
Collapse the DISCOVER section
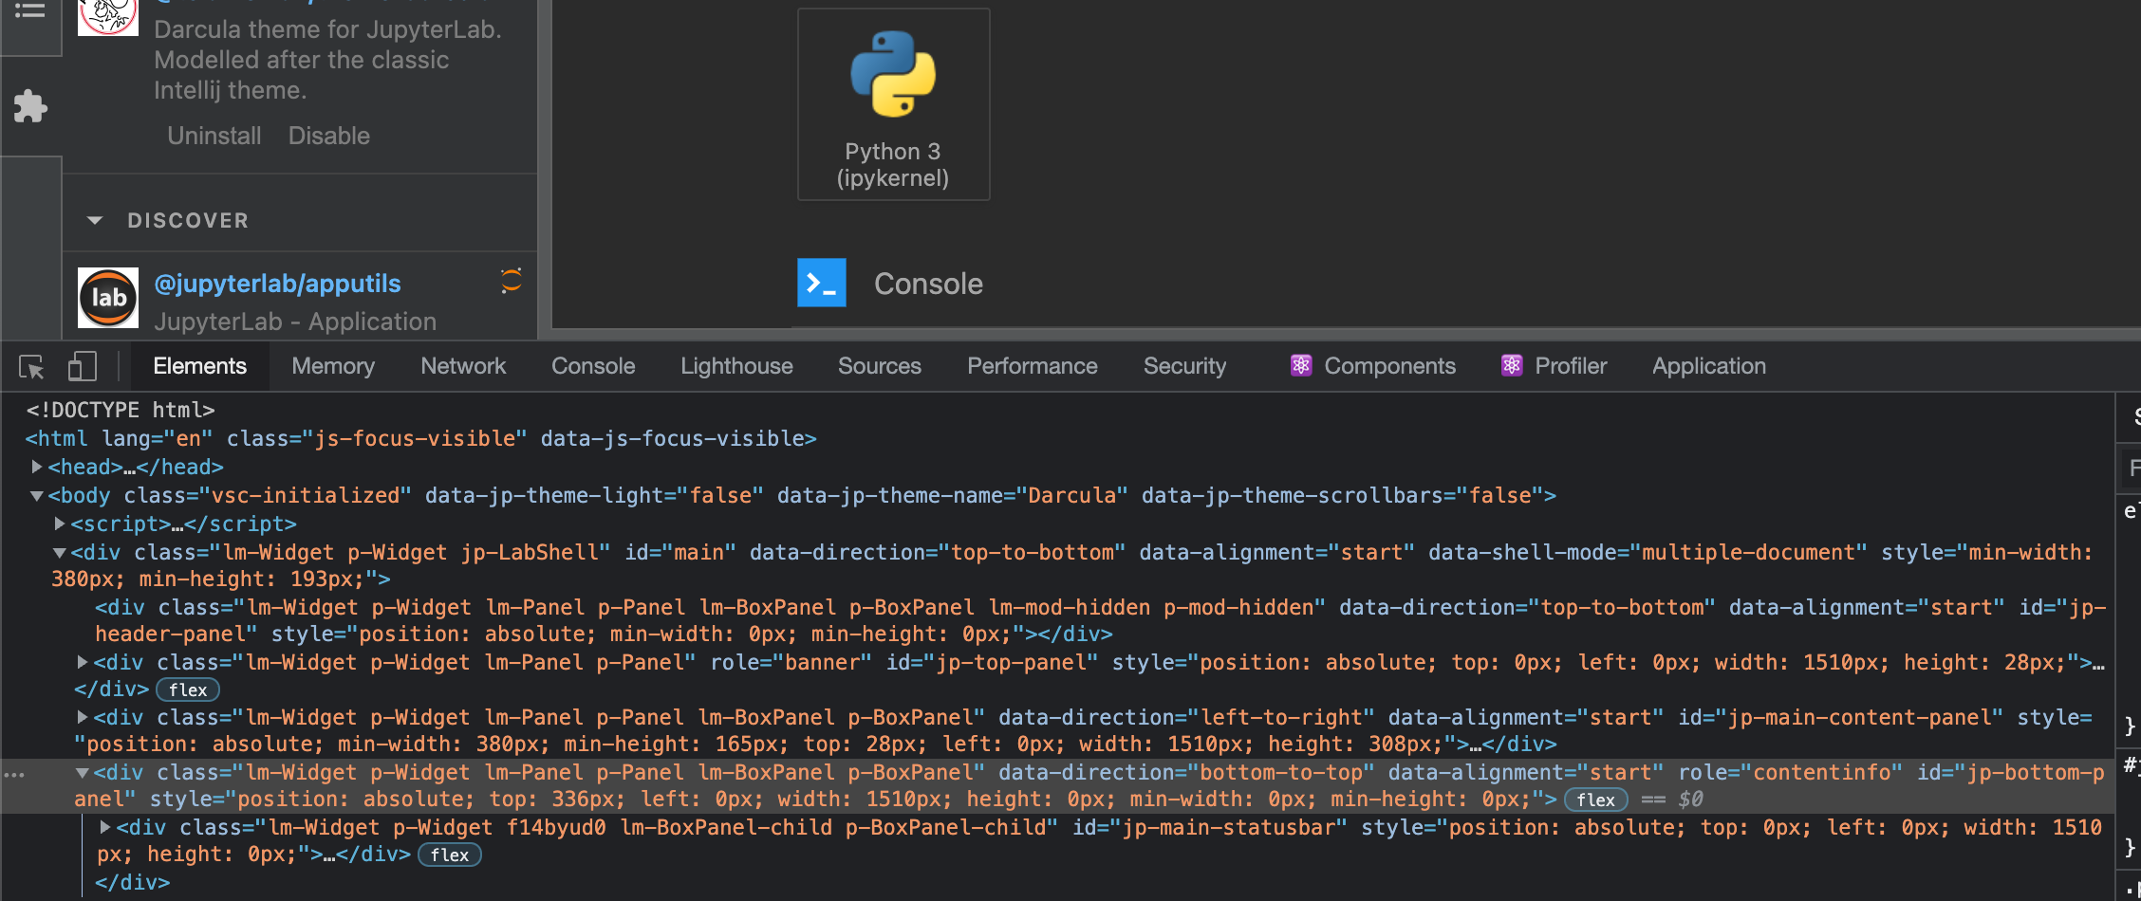94,220
